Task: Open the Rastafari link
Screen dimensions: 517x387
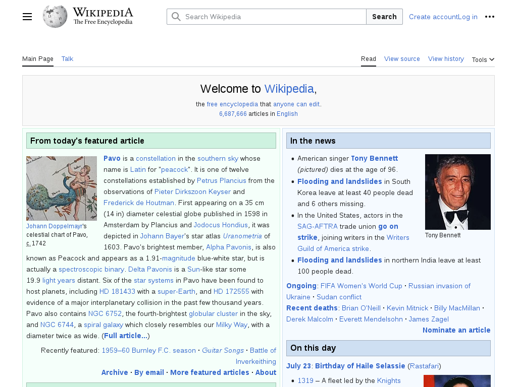Action: (x=424, y=366)
